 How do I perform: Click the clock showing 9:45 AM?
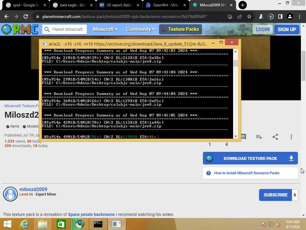click(x=293, y=222)
